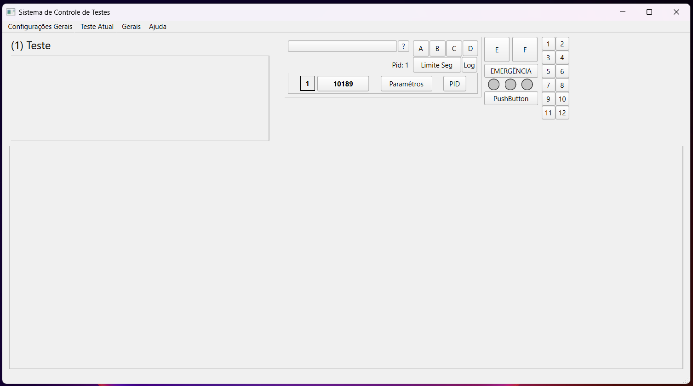
Task: Click the large F button
Action: 525,50
